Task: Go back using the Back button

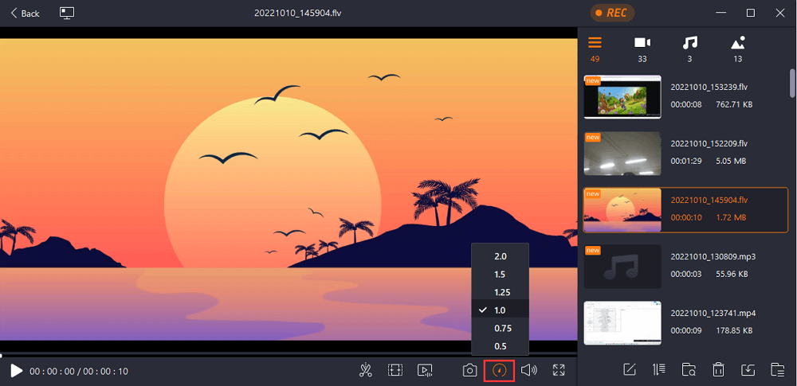Action: pyautogui.click(x=25, y=14)
